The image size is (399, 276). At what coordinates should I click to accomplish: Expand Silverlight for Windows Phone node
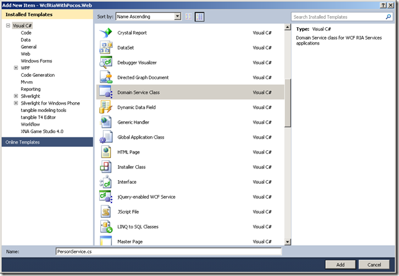point(15,103)
